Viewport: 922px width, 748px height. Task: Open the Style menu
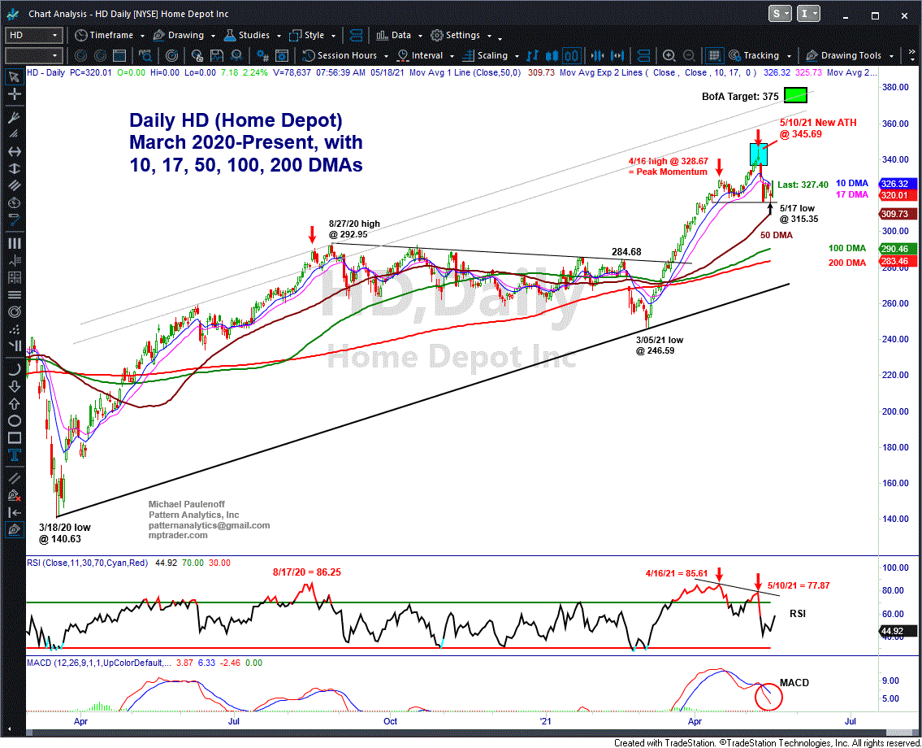pos(312,35)
